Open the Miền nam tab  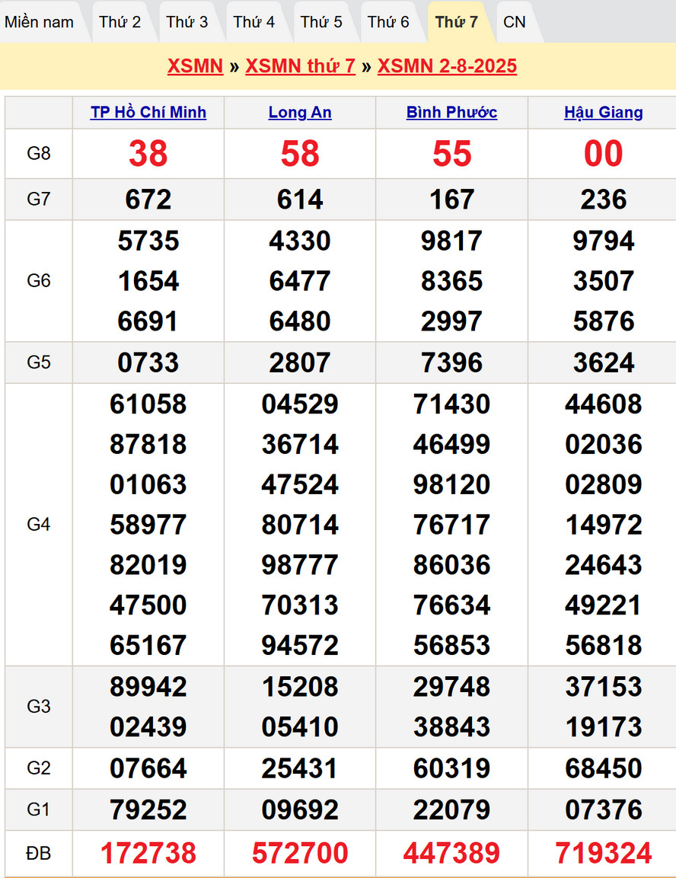pyautogui.click(x=40, y=22)
